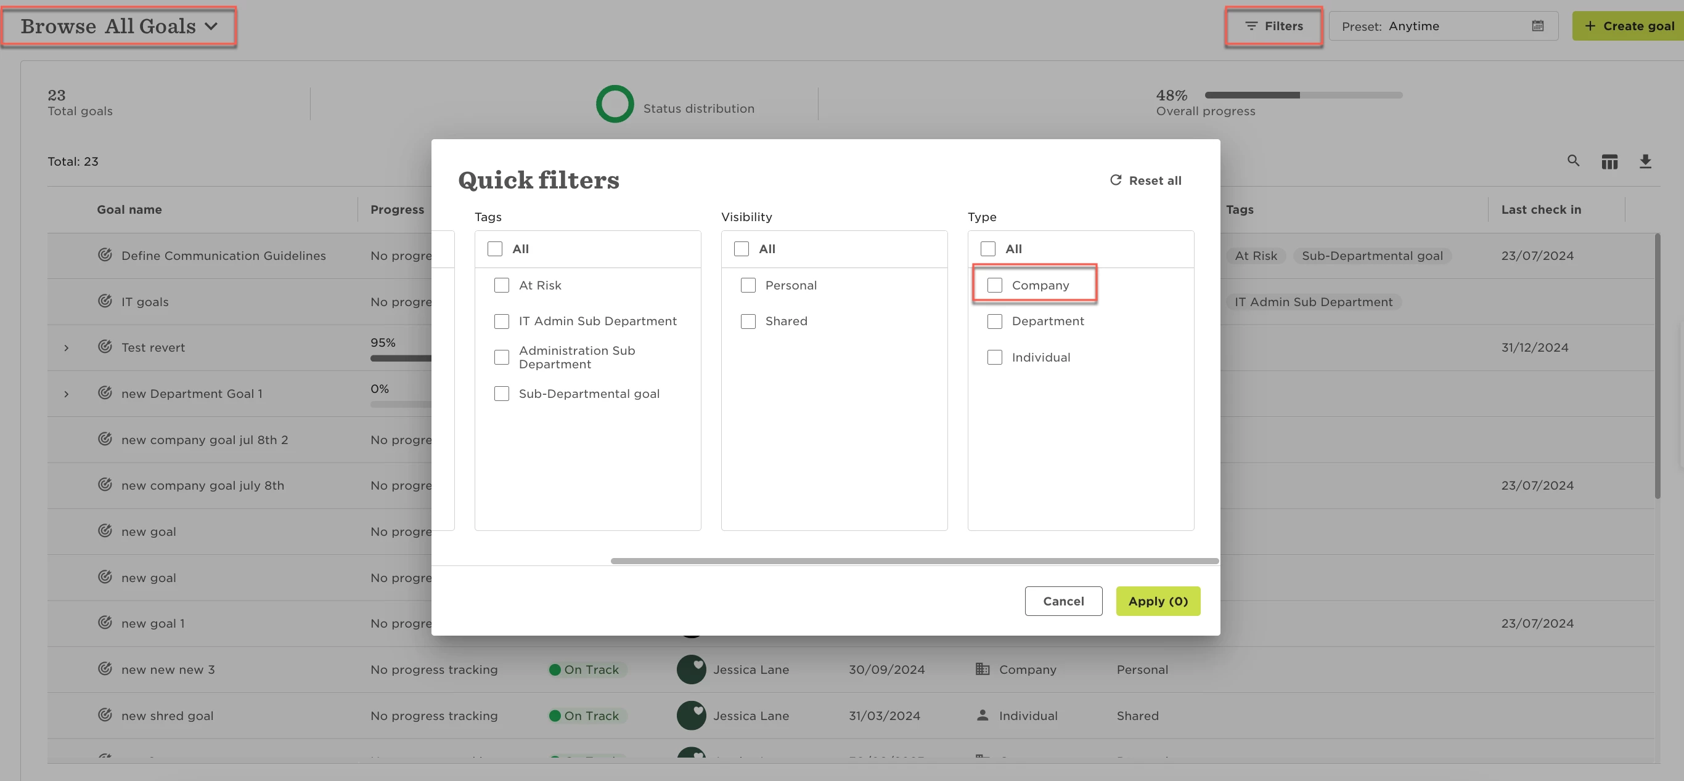Screen dimensions: 1684x781
Task: Click the Test revert 95% progress bar
Action: [x=401, y=358]
